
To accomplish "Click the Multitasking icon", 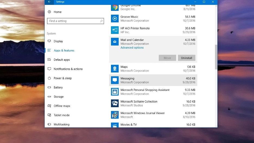I will 49,124.
